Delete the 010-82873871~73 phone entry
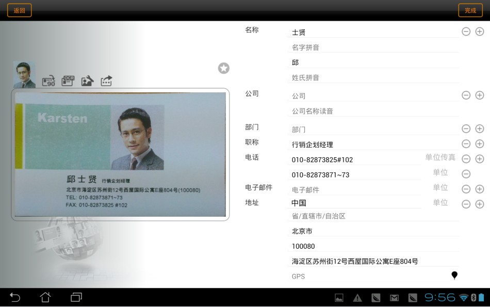 point(466,174)
